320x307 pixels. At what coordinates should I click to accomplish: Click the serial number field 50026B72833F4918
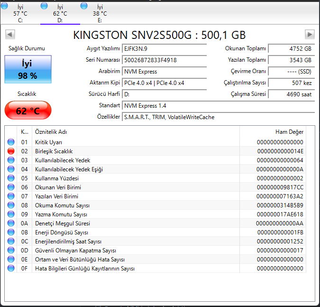pos(165,60)
